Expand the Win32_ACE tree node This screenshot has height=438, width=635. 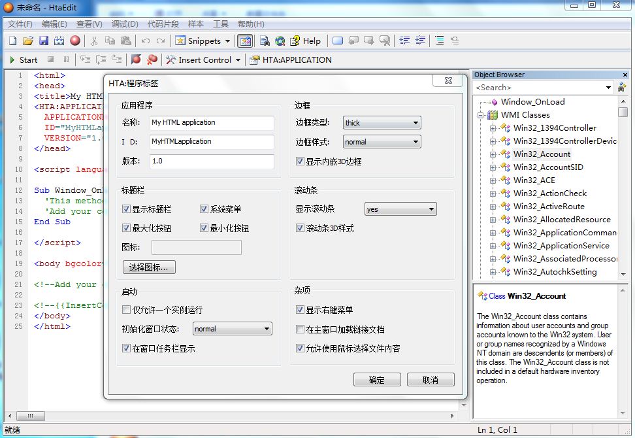[x=493, y=180]
